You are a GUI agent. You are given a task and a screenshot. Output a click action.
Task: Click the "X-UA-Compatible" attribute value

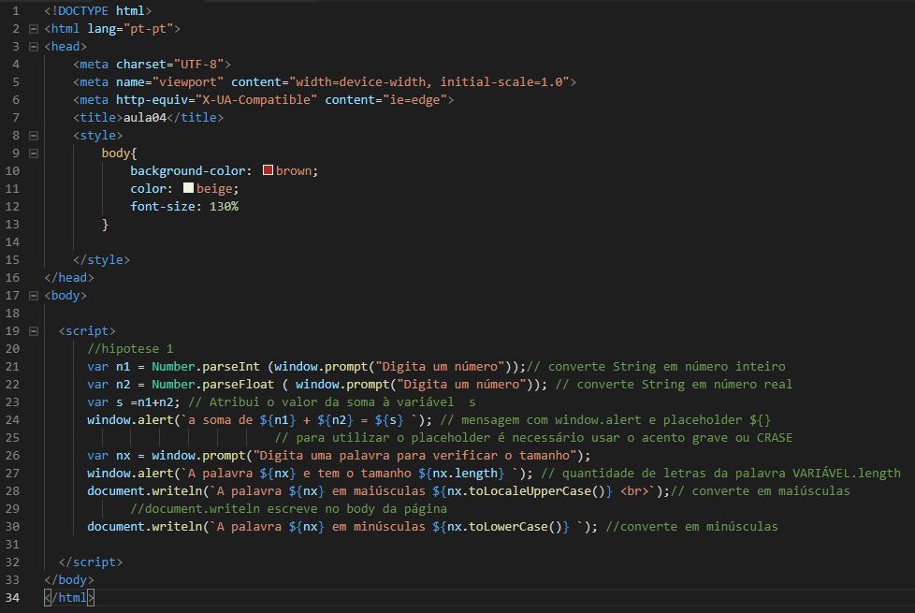pos(256,100)
